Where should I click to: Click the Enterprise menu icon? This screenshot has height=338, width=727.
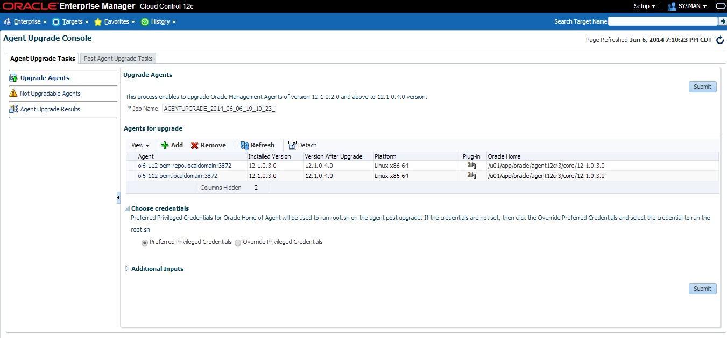coord(7,22)
